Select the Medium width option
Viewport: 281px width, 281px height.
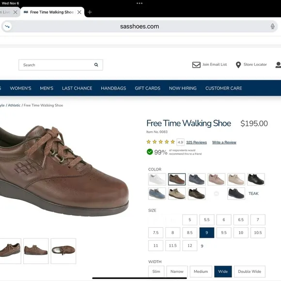[201, 271]
